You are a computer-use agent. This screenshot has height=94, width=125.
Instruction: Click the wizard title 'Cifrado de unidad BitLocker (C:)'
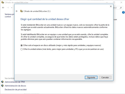(x=37, y=11)
